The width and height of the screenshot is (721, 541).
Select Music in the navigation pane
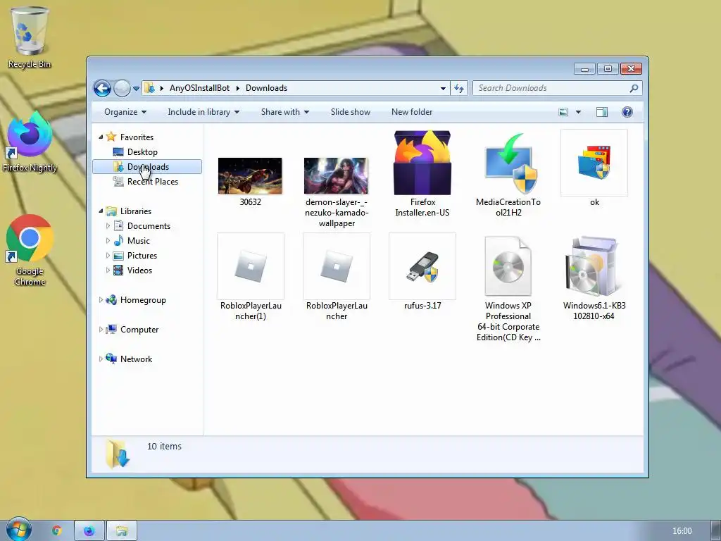click(139, 241)
